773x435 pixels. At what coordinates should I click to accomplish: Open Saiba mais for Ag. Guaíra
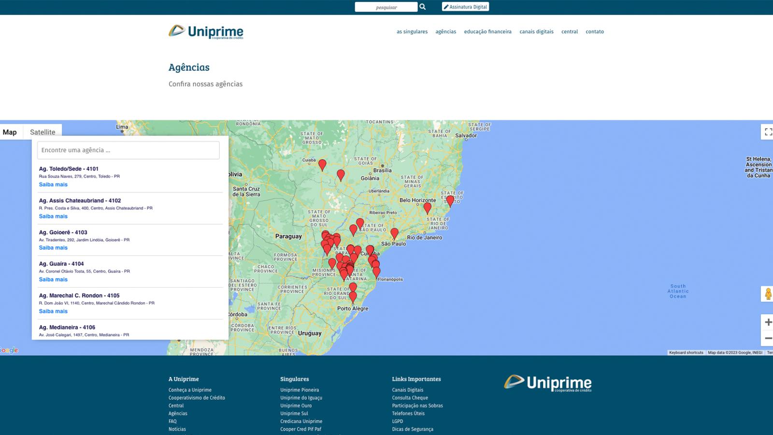click(x=53, y=279)
